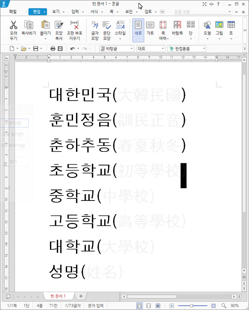Show more menus with >> button

pyautogui.click(x=162, y=12)
